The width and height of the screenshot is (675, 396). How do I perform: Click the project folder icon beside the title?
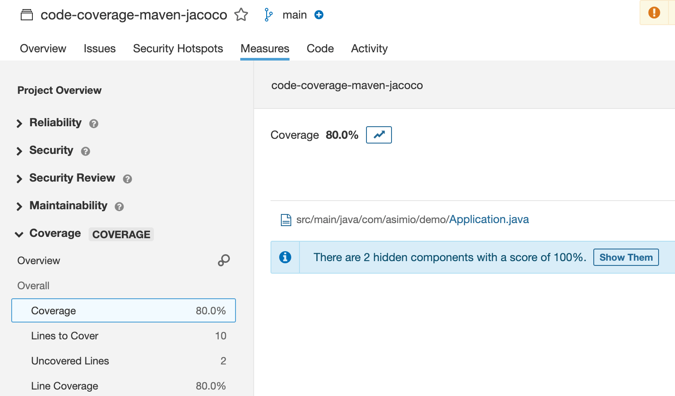pos(27,15)
